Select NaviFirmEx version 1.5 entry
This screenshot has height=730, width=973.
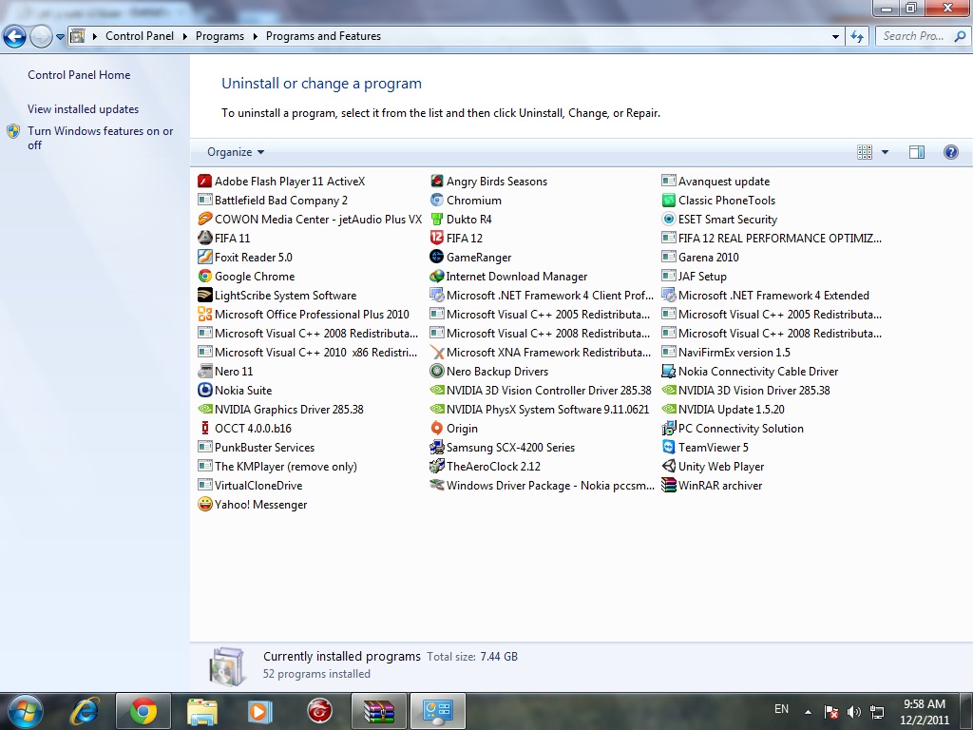coord(726,353)
